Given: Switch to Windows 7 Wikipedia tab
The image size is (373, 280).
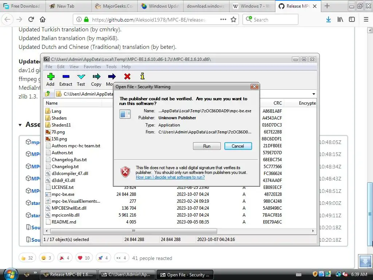Looking at the screenshot, I should pyautogui.click(x=252, y=6).
